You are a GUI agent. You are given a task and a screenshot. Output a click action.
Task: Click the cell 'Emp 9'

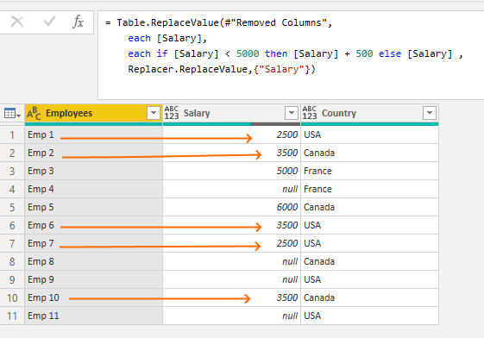[93, 279]
